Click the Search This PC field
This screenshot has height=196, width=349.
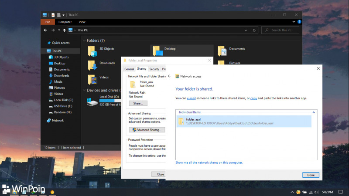coord(280,30)
